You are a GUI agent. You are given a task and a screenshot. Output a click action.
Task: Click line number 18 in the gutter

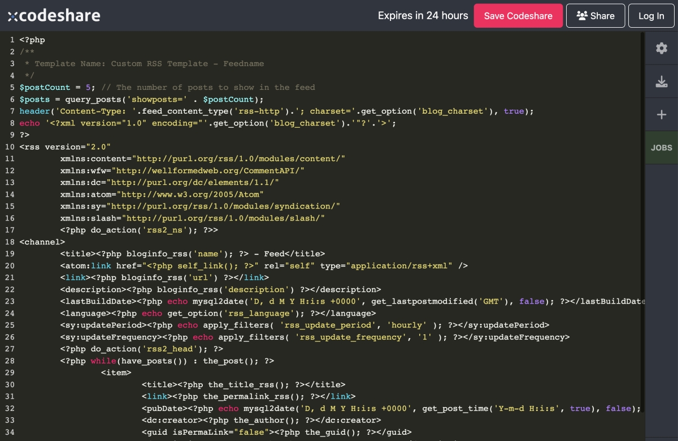coord(10,242)
